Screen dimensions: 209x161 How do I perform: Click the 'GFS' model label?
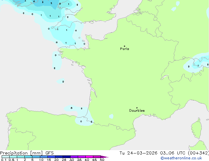(49, 153)
